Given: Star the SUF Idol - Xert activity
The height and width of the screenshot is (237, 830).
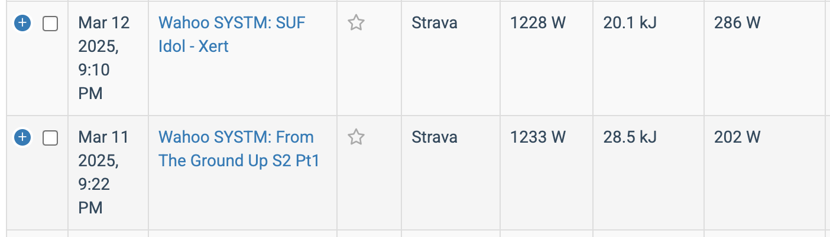Looking at the screenshot, I should tap(355, 23).
